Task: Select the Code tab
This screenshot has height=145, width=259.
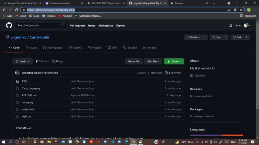Action: click(x=14, y=48)
